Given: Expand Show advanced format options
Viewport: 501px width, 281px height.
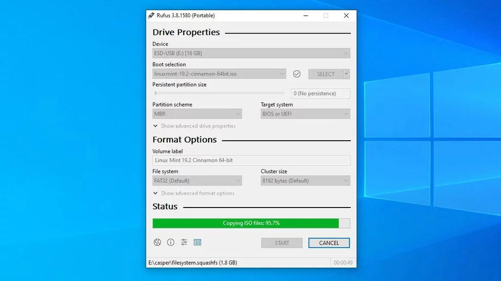Looking at the screenshot, I should point(194,193).
